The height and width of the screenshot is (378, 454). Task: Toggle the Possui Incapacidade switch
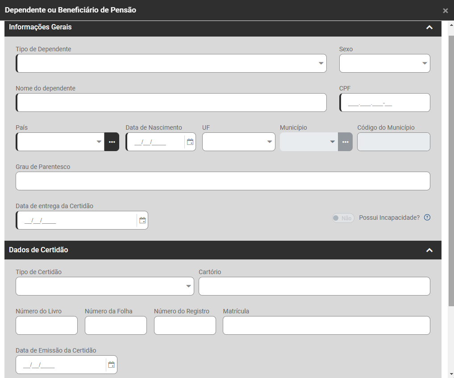(343, 218)
